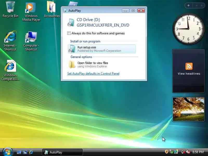Open the Windows Start orb

[x=8, y=152]
